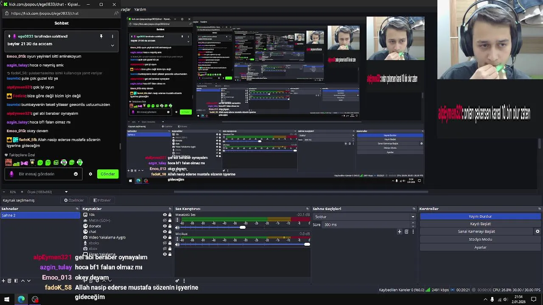The width and height of the screenshot is (543, 305).
Task: Delete the selected scene
Action: coord(9,280)
